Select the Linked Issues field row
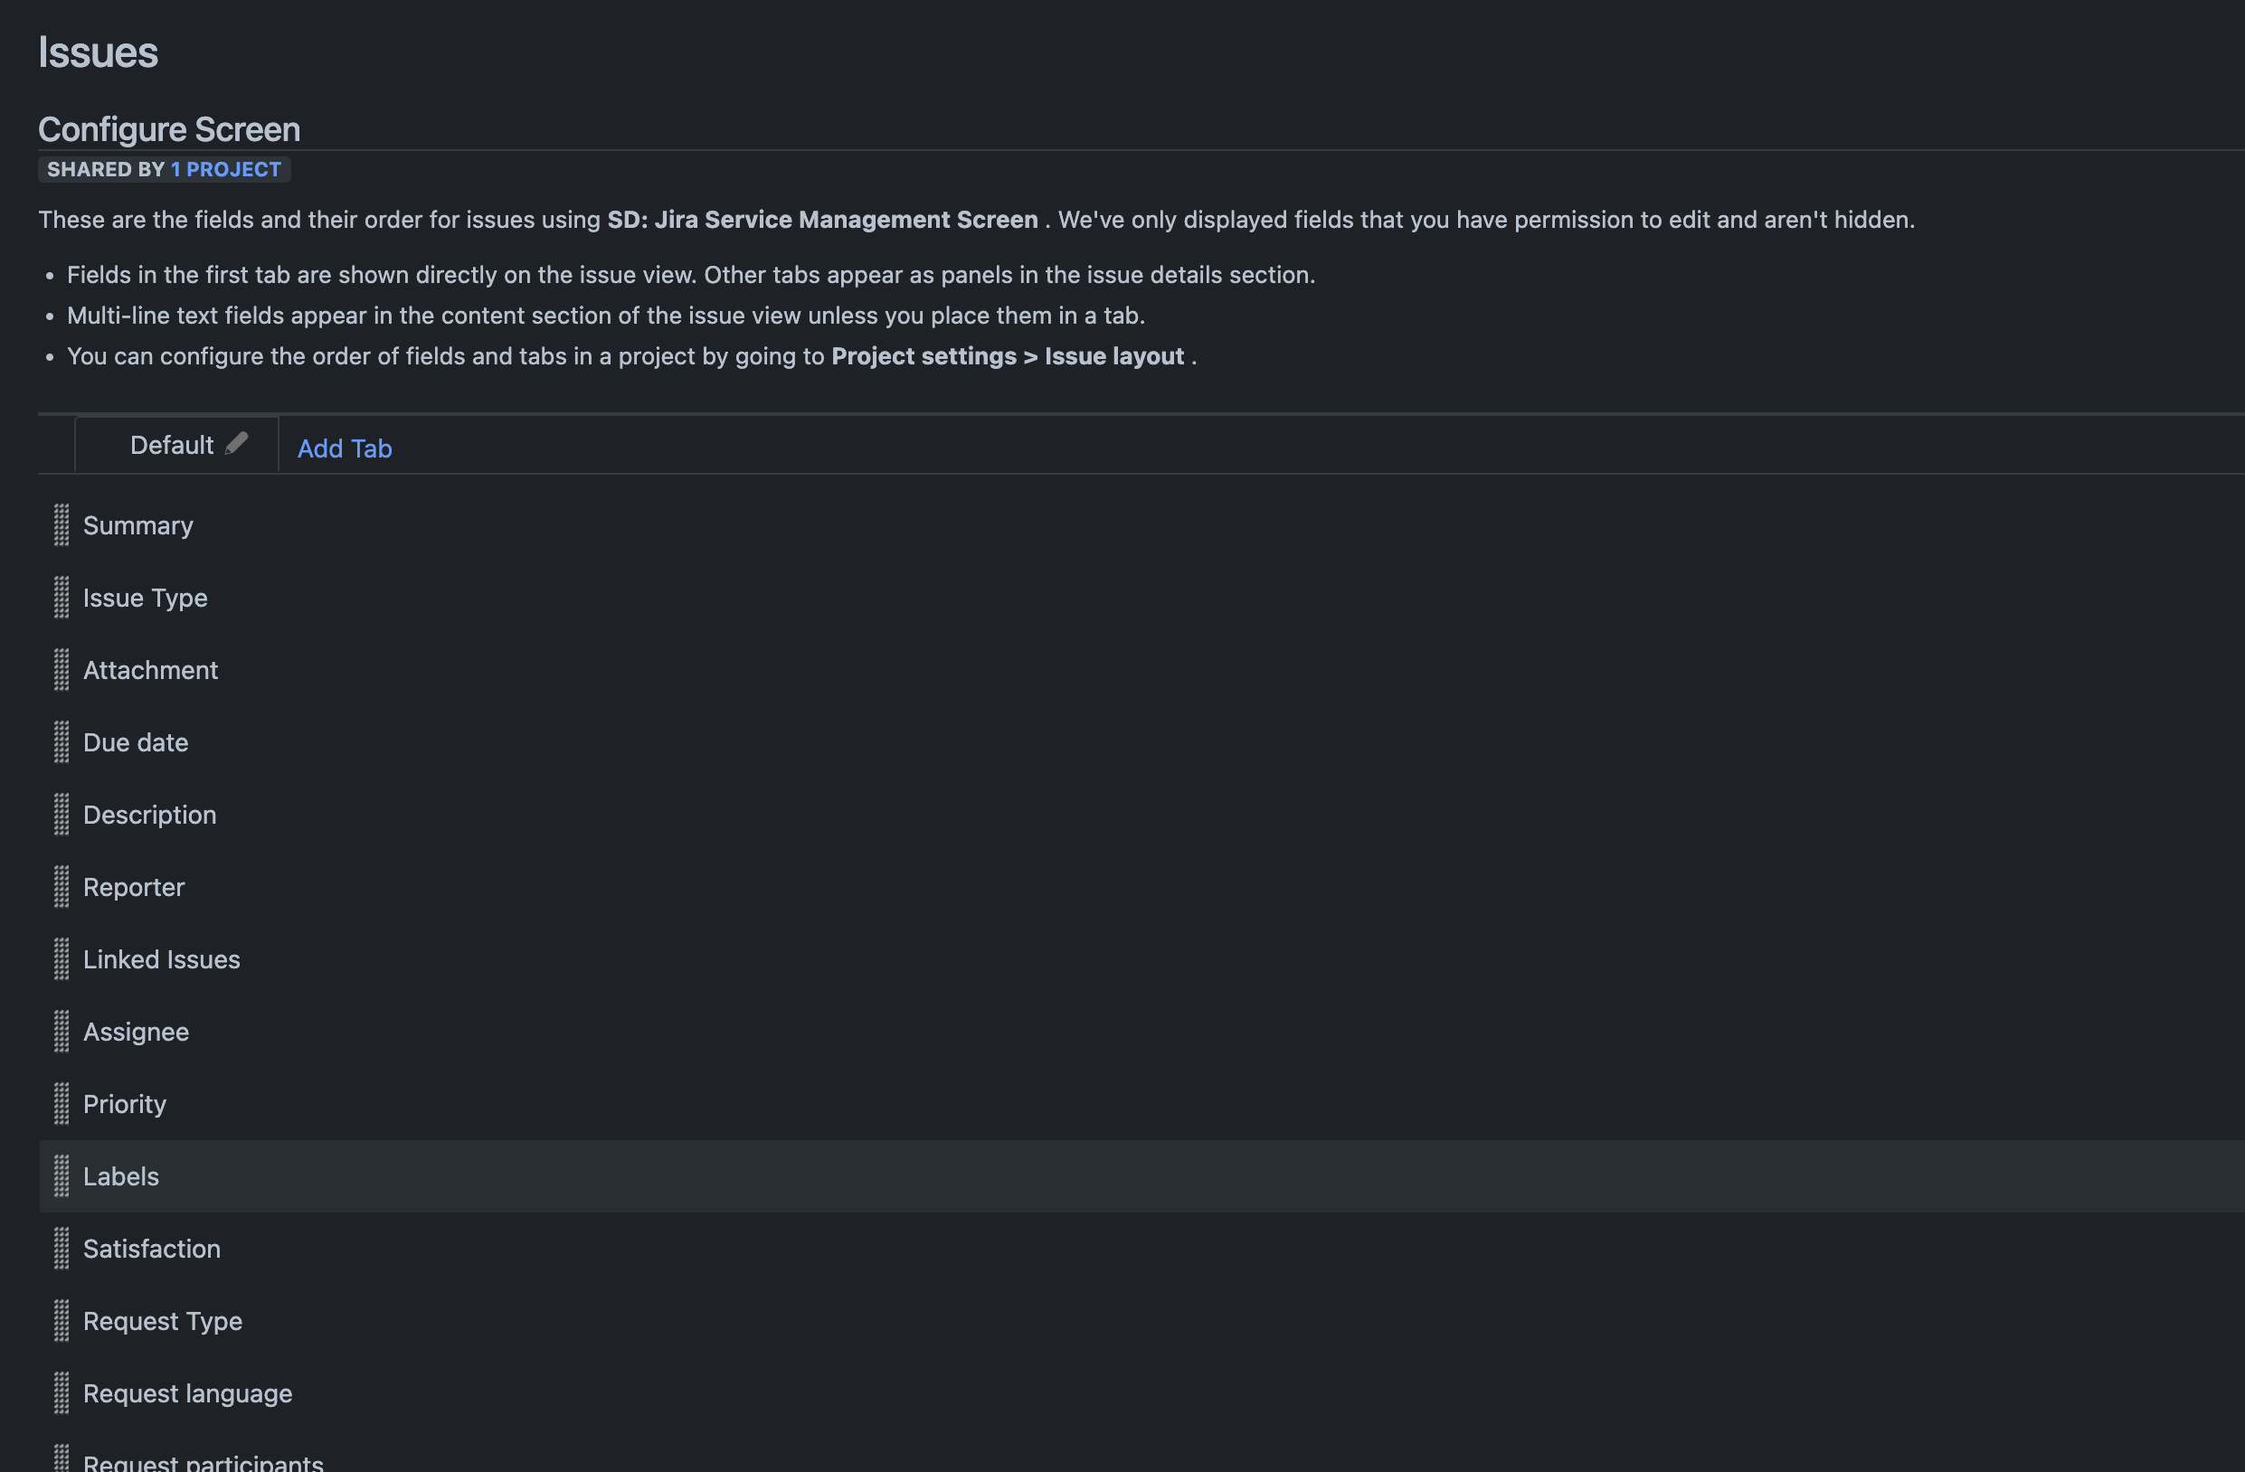 [x=1141, y=960]
